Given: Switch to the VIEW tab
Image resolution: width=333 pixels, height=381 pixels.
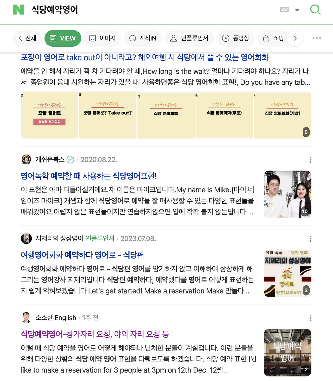Looking at the screenshot, I should click(x=63, y=38).
